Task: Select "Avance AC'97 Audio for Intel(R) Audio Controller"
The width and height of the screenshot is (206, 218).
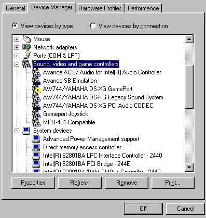Action: [x=102, y=72]
